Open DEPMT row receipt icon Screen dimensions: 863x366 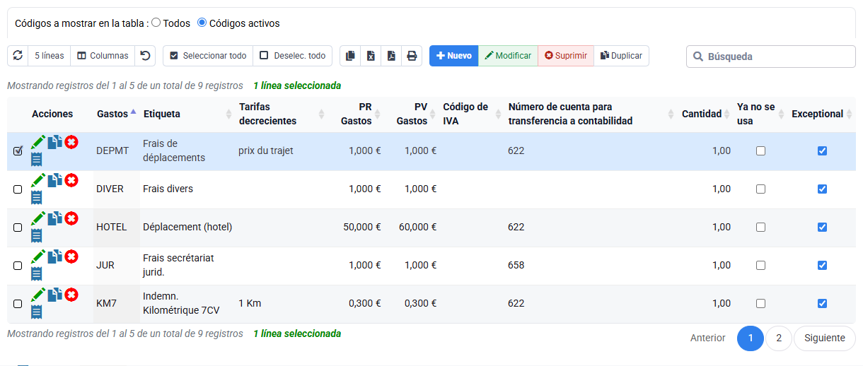tap(37, 159)
